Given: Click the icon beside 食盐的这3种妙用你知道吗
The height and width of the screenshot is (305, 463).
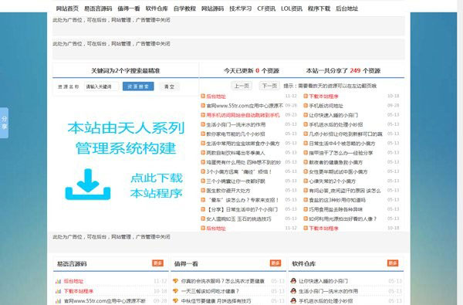Looking at the screenshot, I should [306, 200].
